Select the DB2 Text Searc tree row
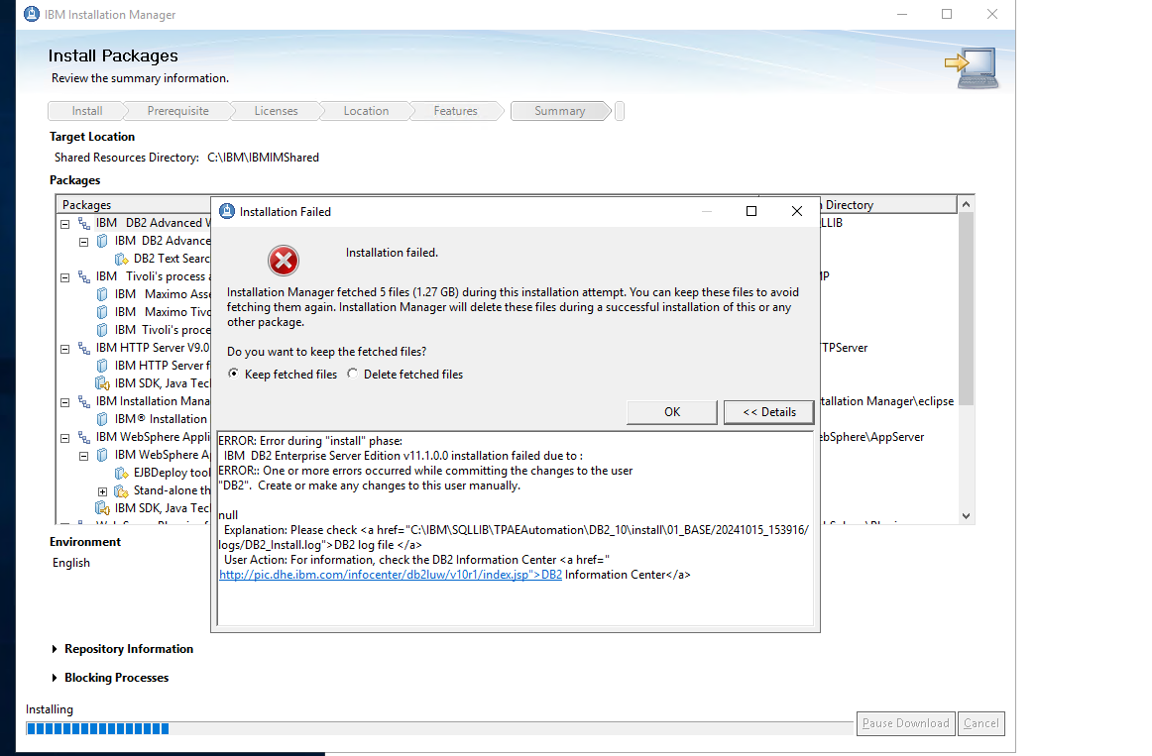1152x756 pixels. pyautogui.click(x=162, y=259)
